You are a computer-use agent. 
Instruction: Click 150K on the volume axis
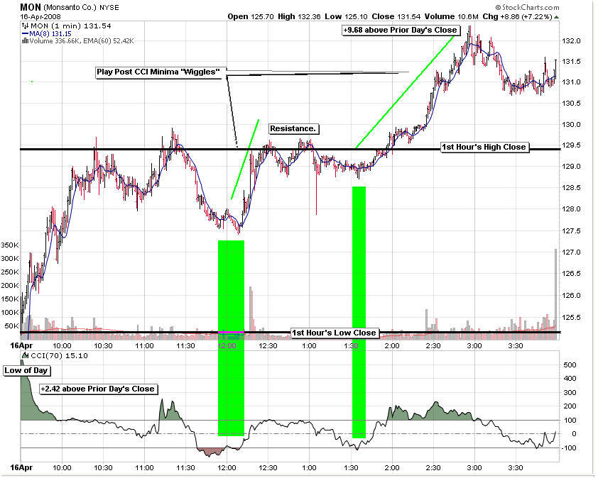tap(9, 299)
